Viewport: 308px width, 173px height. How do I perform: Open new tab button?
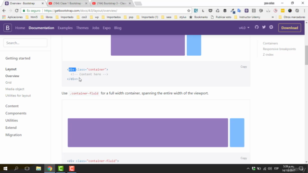coord(138,3)
